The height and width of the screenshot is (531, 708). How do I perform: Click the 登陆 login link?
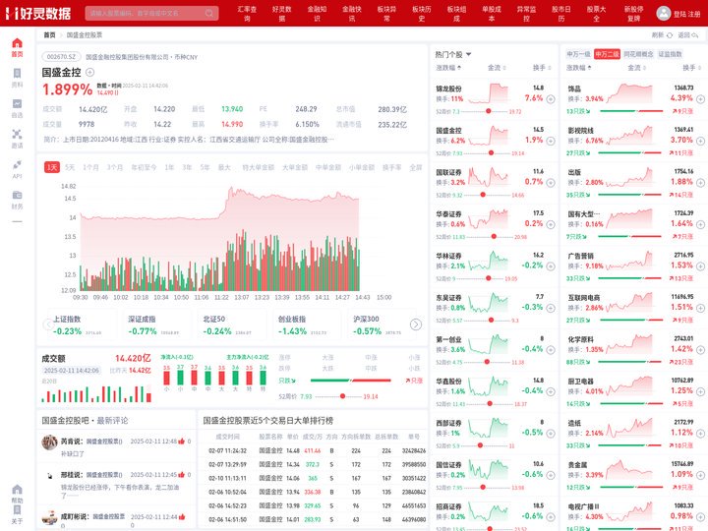(679, 14)
